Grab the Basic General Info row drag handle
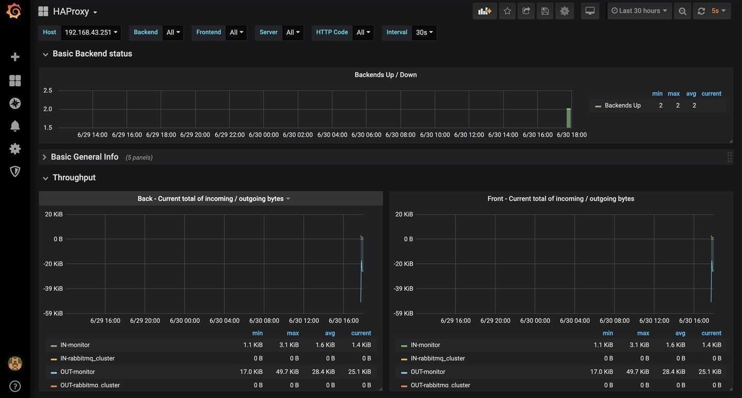Image resolution: width=742 pixels, height=398 pixels. click(x=730, y=157)
